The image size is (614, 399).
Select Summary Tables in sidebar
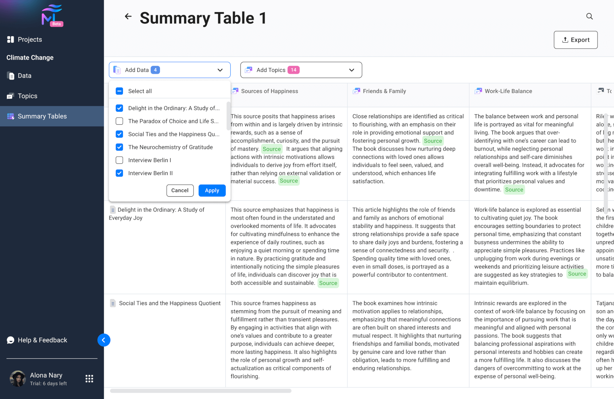point(52,116)
